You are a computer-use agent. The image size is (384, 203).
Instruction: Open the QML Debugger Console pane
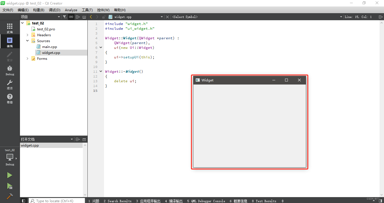pos(206,201)
